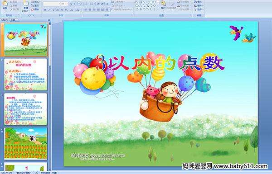Switch to the Slides pane tab
This screenshot has width=272, height=174.
5,20
